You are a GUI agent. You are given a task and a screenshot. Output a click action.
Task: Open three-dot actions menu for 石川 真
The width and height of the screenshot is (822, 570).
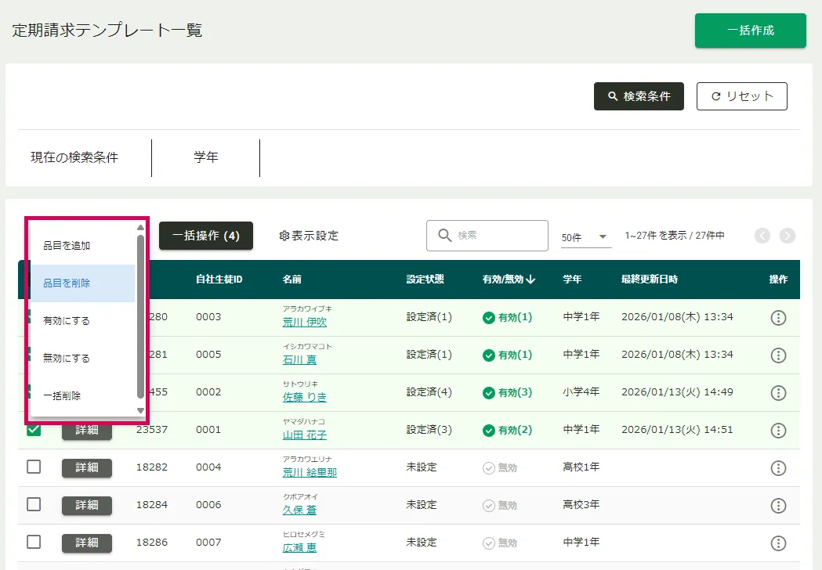[x=778, y=355]
